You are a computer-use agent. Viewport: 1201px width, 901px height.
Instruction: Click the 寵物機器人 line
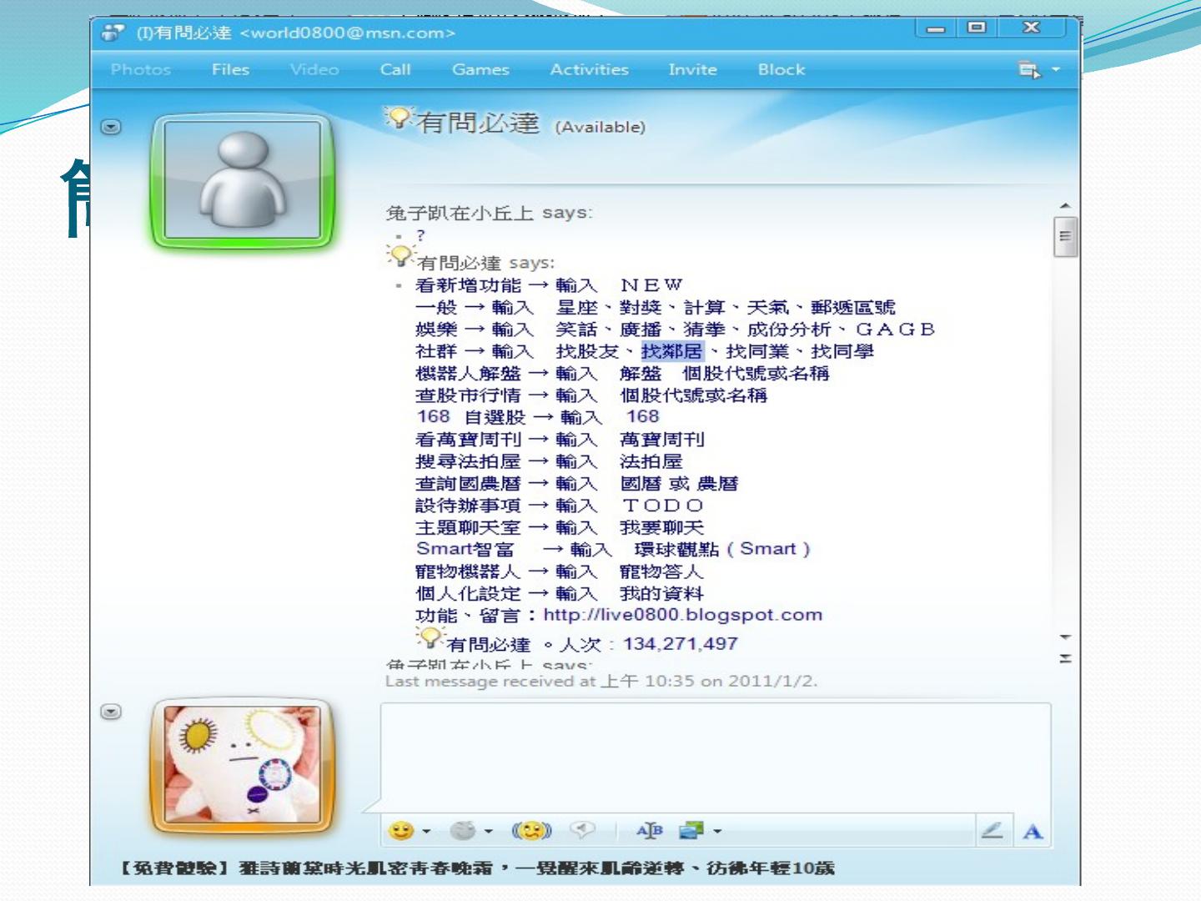point(560,571)
